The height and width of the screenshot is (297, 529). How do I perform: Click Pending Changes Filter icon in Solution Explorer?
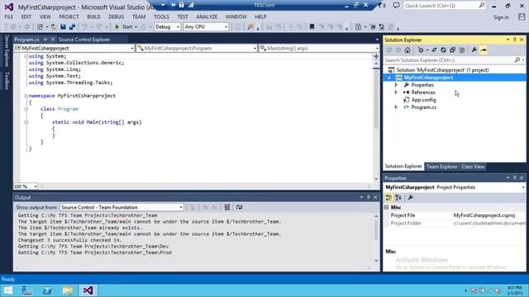click(x=421, y=49)
